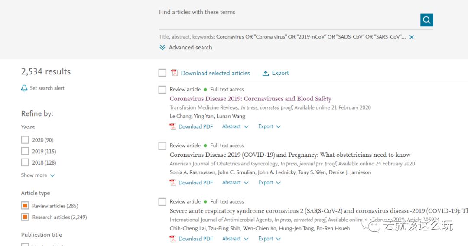Open COVID-19 and Pregnancy article title
Screen dimensions: 468x246
click(290, 155)
